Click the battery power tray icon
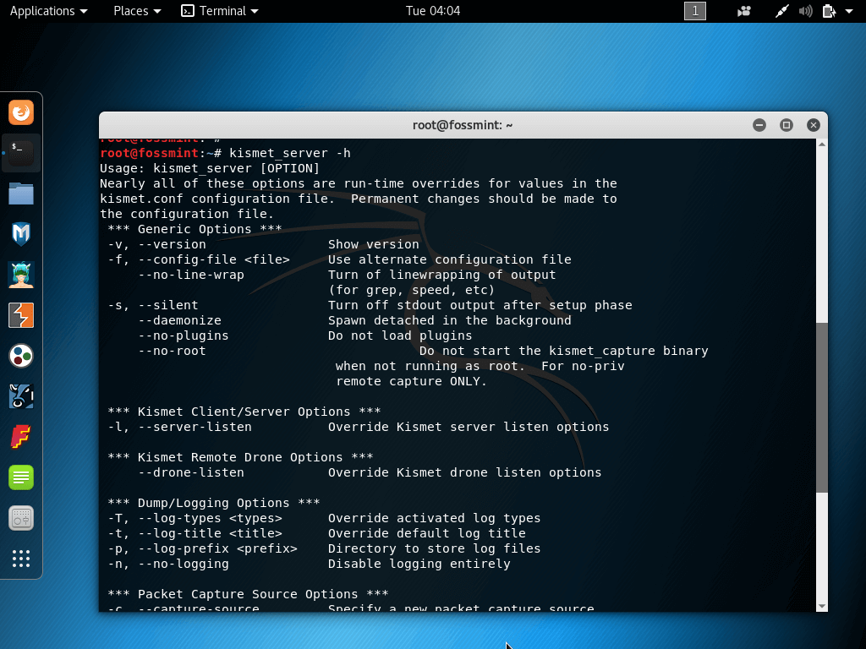866x649 pixels. [x=829, y=11]
